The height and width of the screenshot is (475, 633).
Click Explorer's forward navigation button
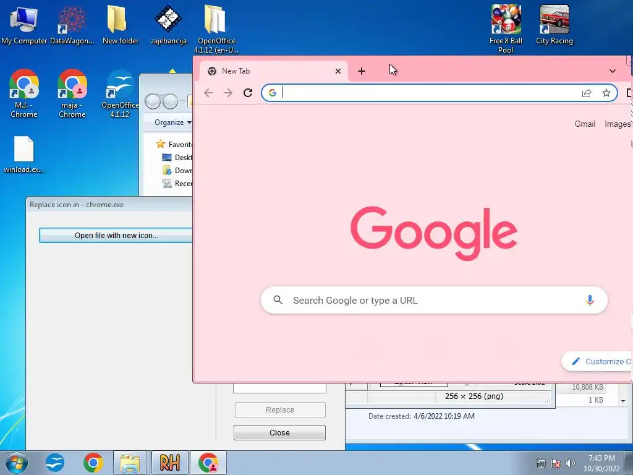(170, 101)
